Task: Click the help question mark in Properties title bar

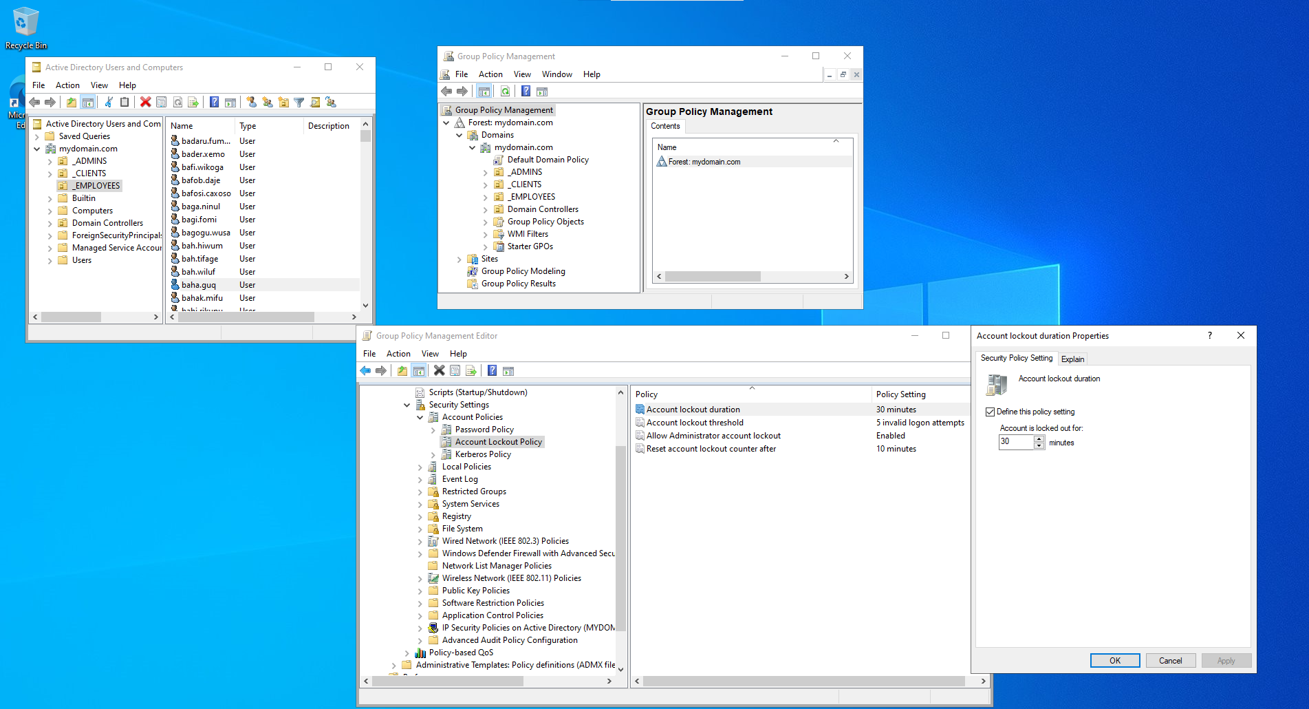Action: coord(1209,336)
